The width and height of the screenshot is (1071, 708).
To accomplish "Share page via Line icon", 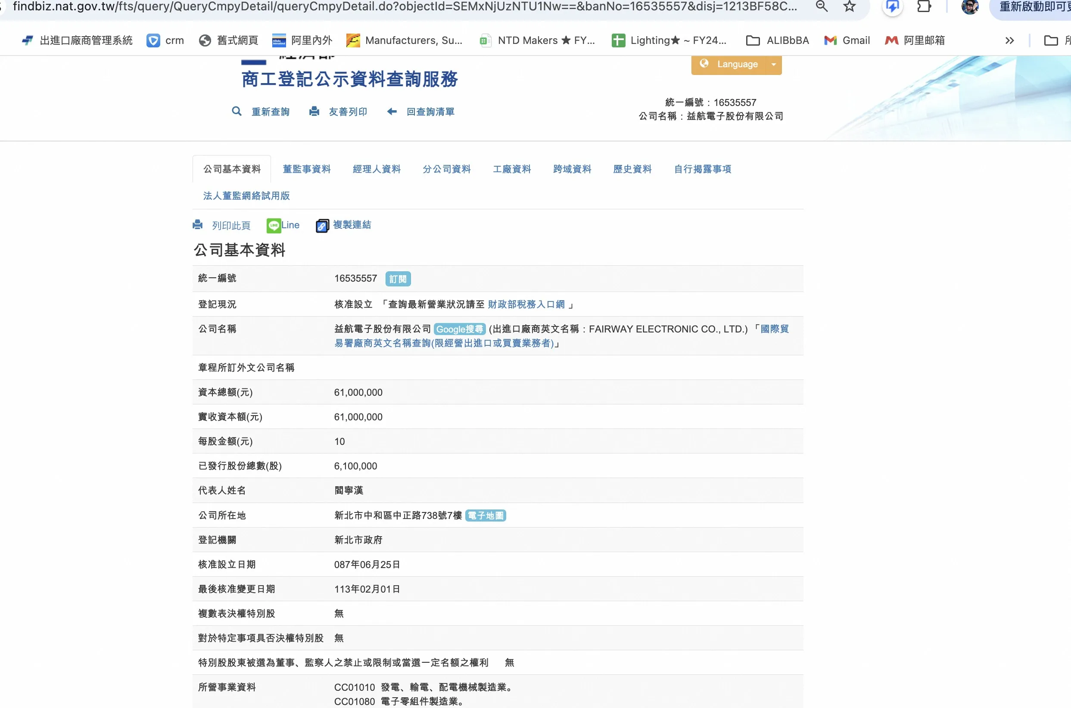I will point(274,225).
